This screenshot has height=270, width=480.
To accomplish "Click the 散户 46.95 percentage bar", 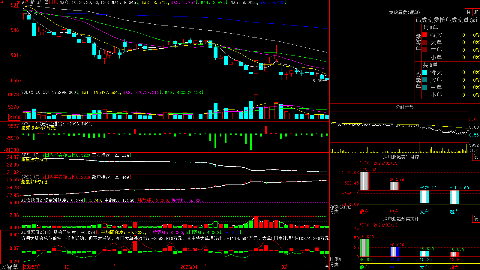I will click(x=364, y=248).
